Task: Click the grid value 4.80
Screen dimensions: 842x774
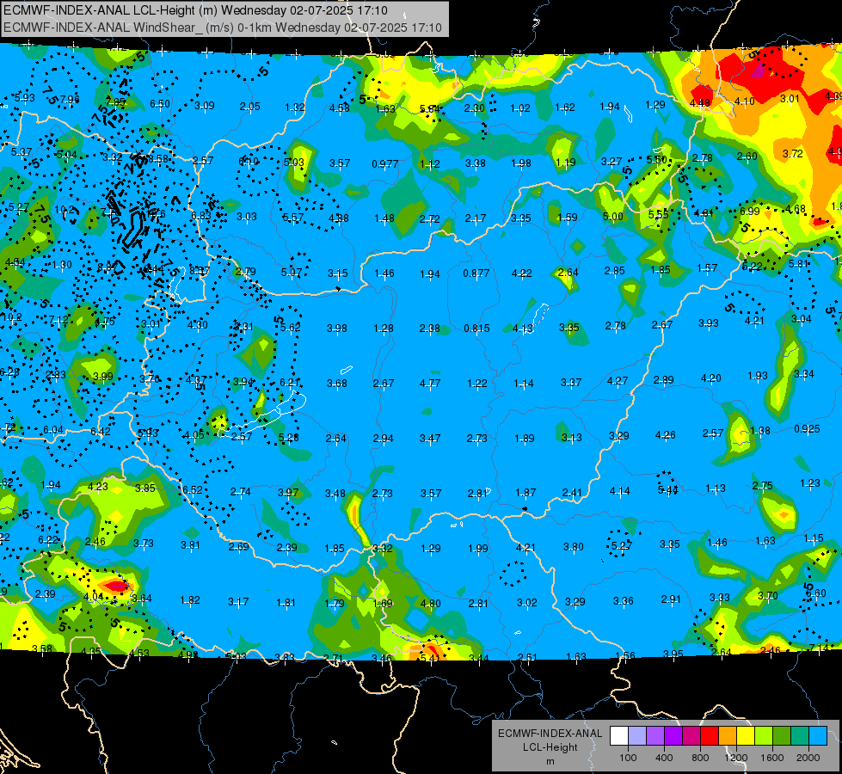Action: (430, 603)
